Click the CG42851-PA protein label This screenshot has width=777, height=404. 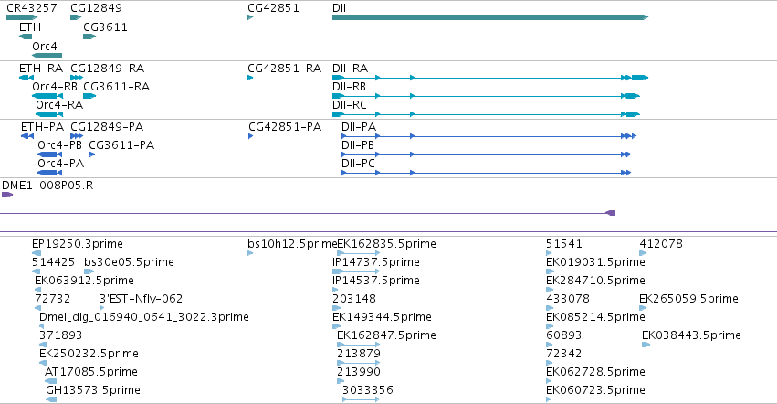(286, 126)
